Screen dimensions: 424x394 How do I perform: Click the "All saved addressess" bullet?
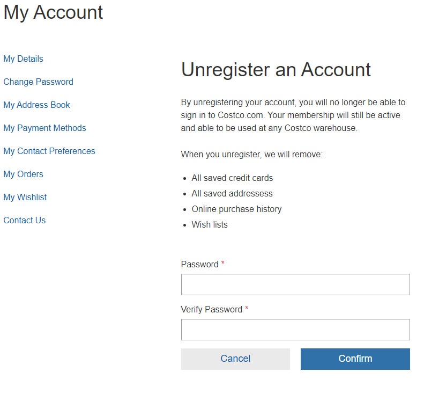point(232,193)
